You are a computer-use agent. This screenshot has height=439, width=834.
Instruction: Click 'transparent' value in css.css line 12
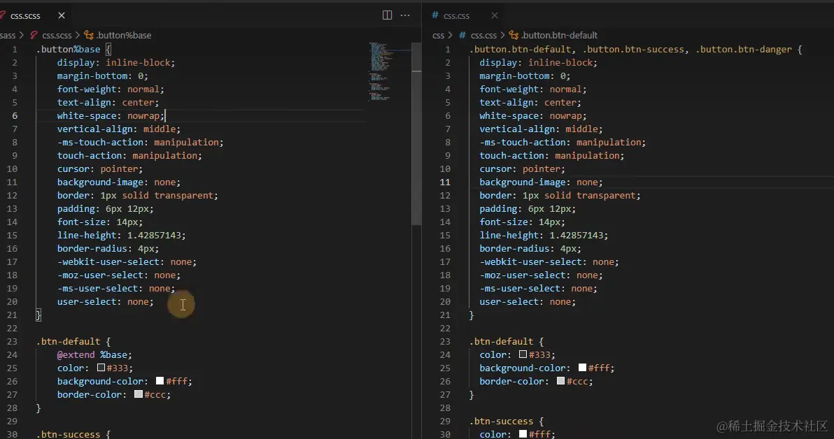click(x=606, y=195)
